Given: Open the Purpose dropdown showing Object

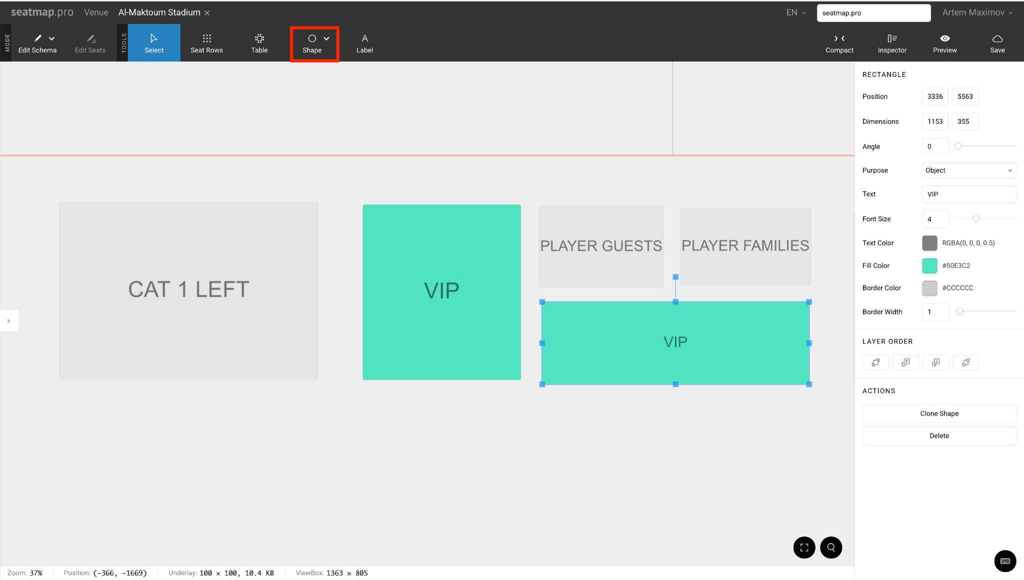Looking at the screenshot, I should (x=968, y=170).
